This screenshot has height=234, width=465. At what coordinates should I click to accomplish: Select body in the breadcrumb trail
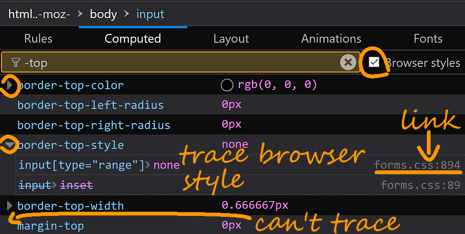point(103,14)
